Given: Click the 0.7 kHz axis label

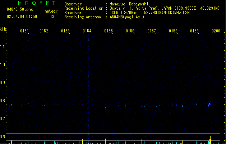Looking at the screenshot, I should 3,119.
